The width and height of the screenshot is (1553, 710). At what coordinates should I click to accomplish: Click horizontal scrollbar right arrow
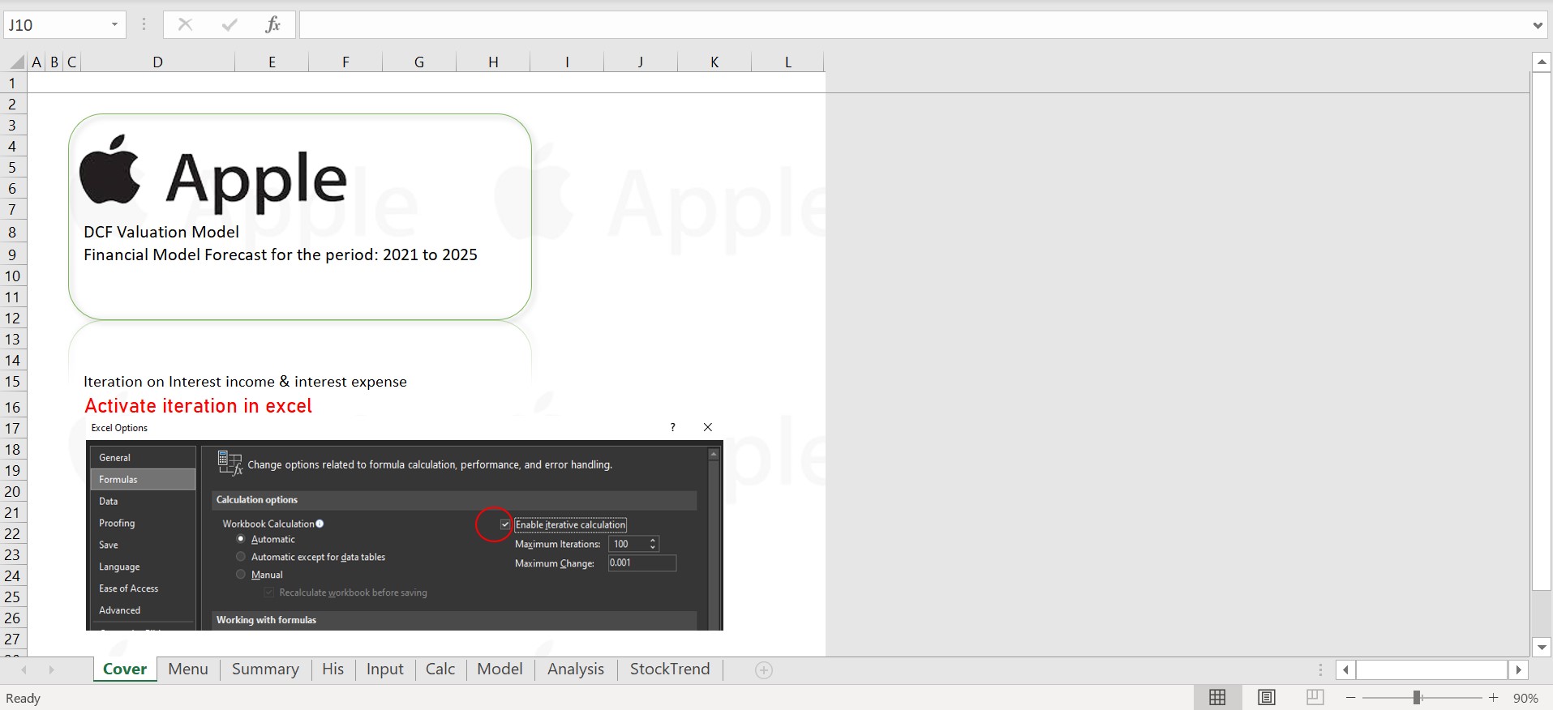pos(1518,670)
